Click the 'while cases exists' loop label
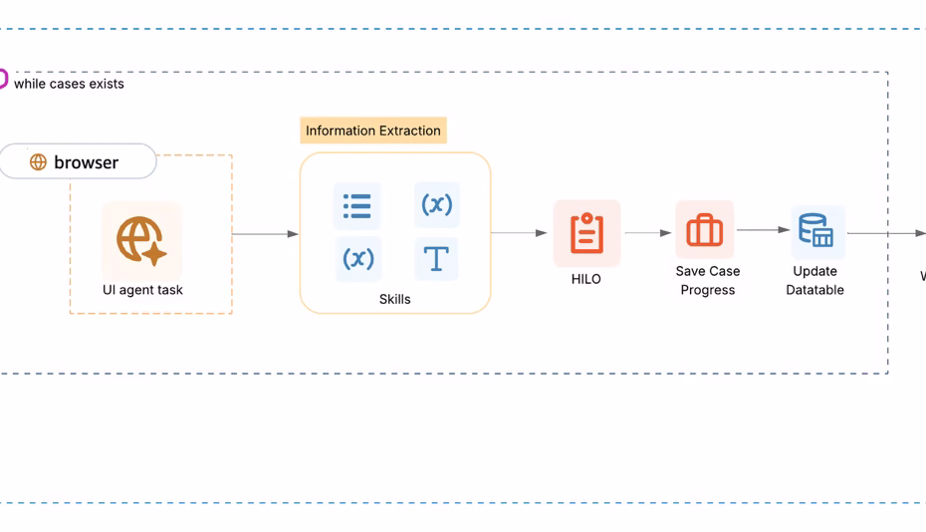The width and height of the screenshot is (926, 532). (69, 84)
